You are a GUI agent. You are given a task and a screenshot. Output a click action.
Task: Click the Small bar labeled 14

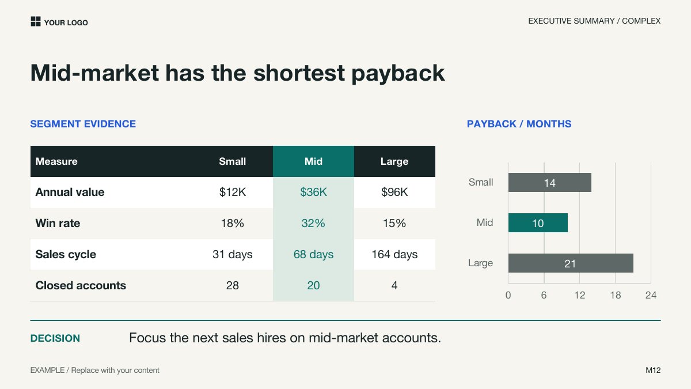click(x=550, y=183)
